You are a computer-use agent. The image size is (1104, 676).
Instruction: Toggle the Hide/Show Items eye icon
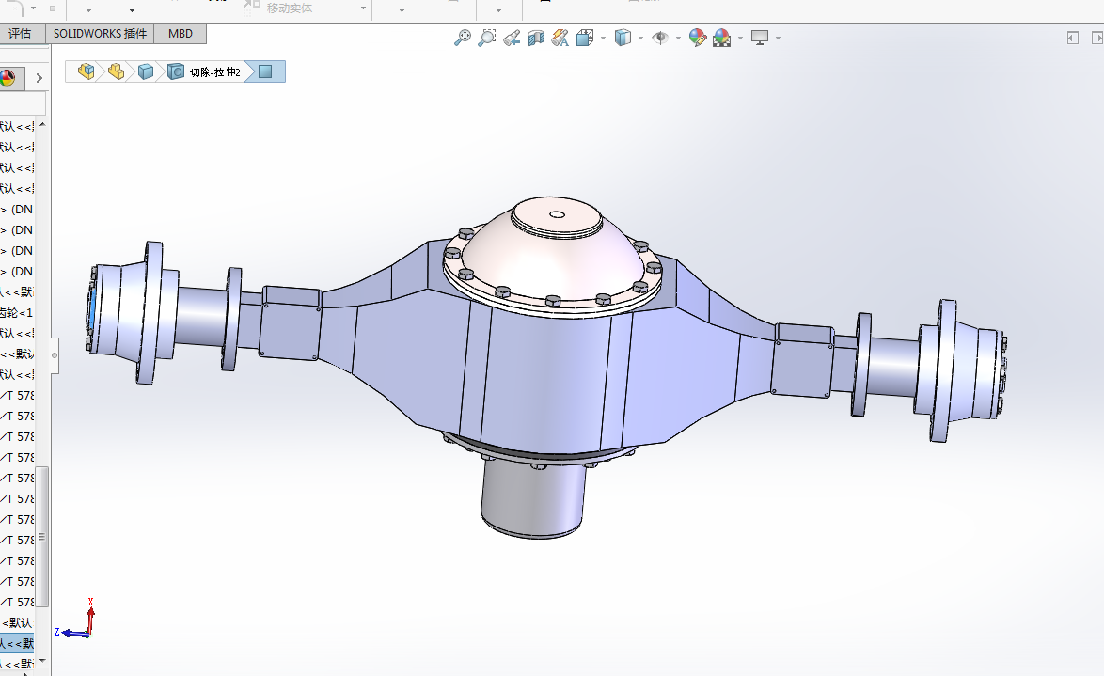tap(660, 38)
